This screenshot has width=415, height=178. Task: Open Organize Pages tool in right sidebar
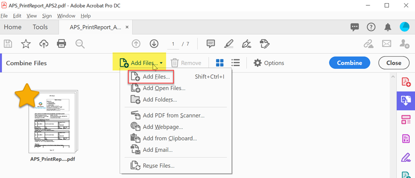pyautogui.click(x=406, y=119)
